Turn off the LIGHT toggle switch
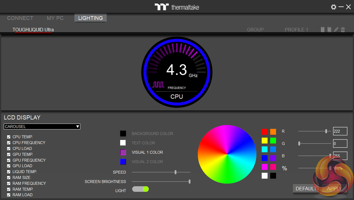Viewport: 354px width, 200px height. [x=141, y=189]
